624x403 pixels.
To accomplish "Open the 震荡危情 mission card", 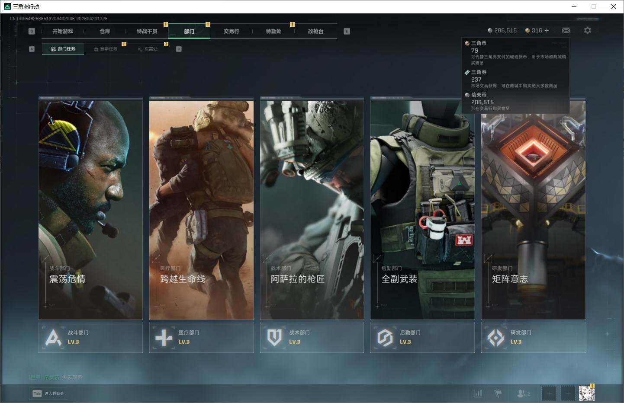I will [x=90, y=208].
